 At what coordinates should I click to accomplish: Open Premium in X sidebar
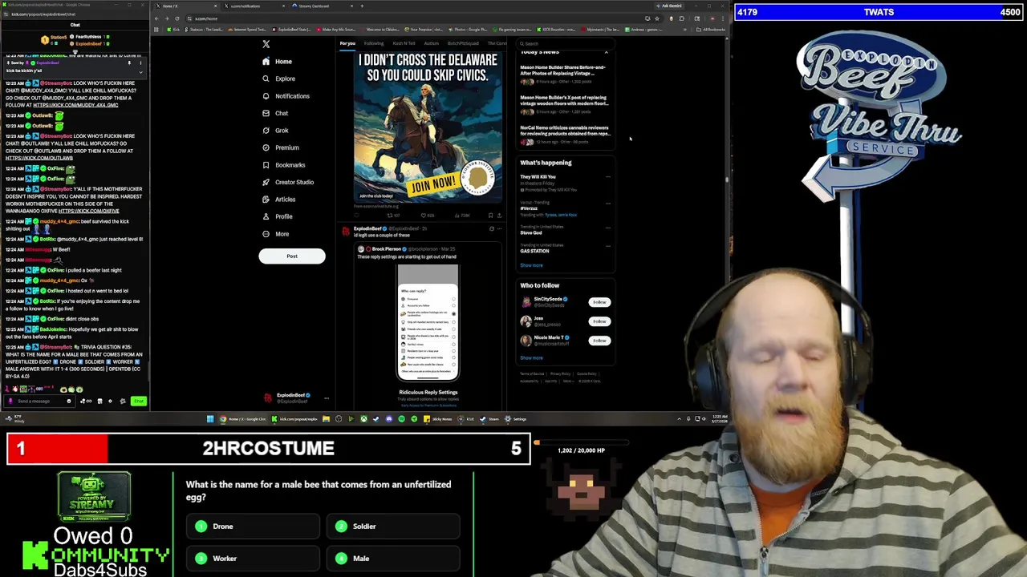pos(280,147)
